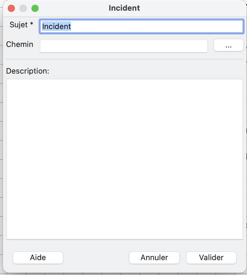The image size is (247, 275).
Task: Open help via the Aide button
Action: click(38, 257)
